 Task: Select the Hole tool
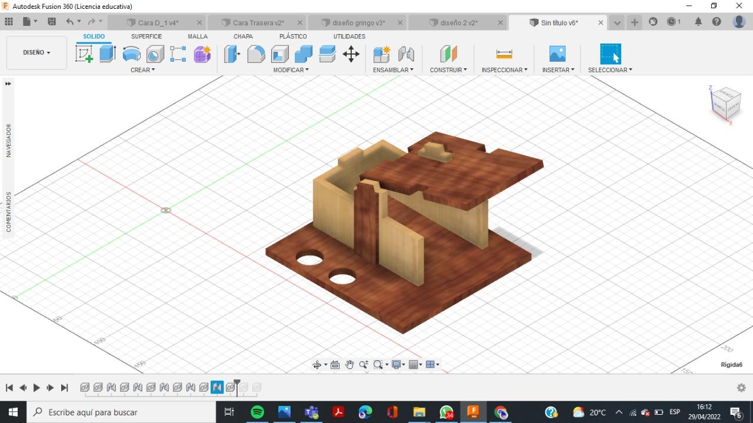[x=155, y=55]
